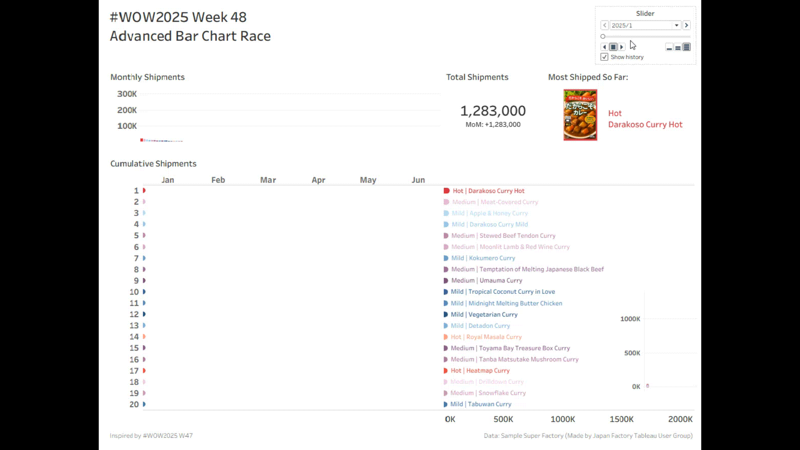Uncheck the Show history checkbox
The width and height of the screenshot is (800, 450).
pyautogui.click(x=604, y=57)
